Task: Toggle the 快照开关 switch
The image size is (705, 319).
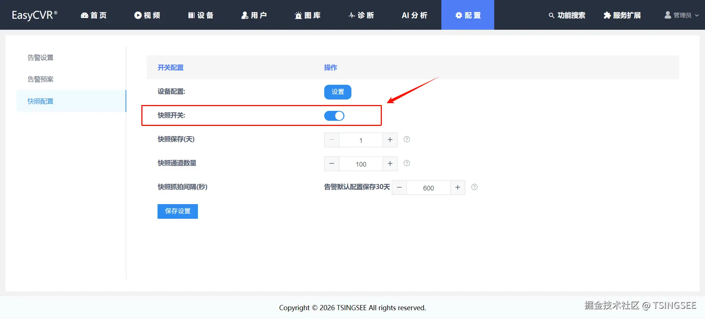Action: pyautogui.click(x=334, y=116)
